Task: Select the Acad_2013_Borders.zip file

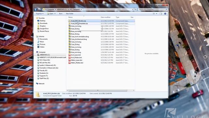Action: tap(101, 21)
